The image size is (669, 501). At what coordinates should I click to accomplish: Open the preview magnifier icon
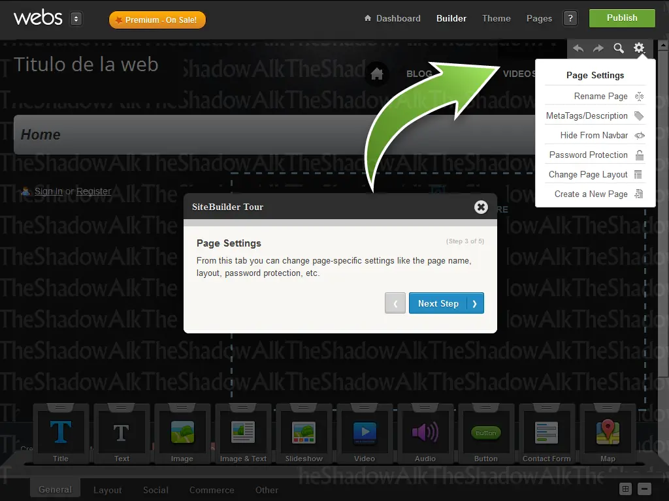pos(619,48)
